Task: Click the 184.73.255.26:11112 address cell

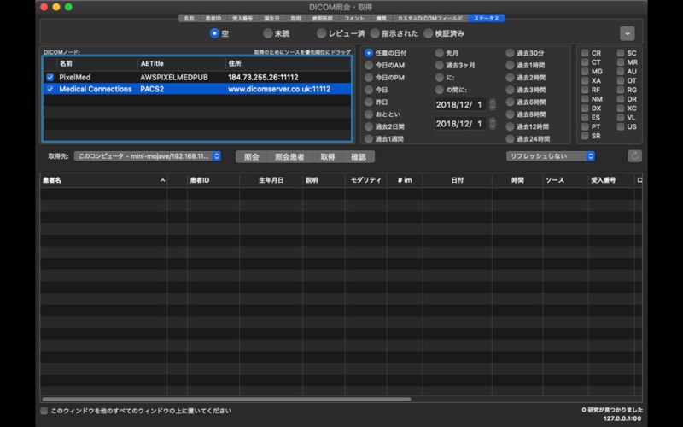Action: click(x=263, y=77)
